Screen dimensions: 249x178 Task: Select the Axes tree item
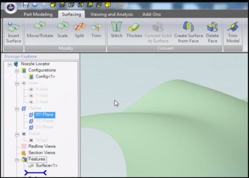click(33, 83)
